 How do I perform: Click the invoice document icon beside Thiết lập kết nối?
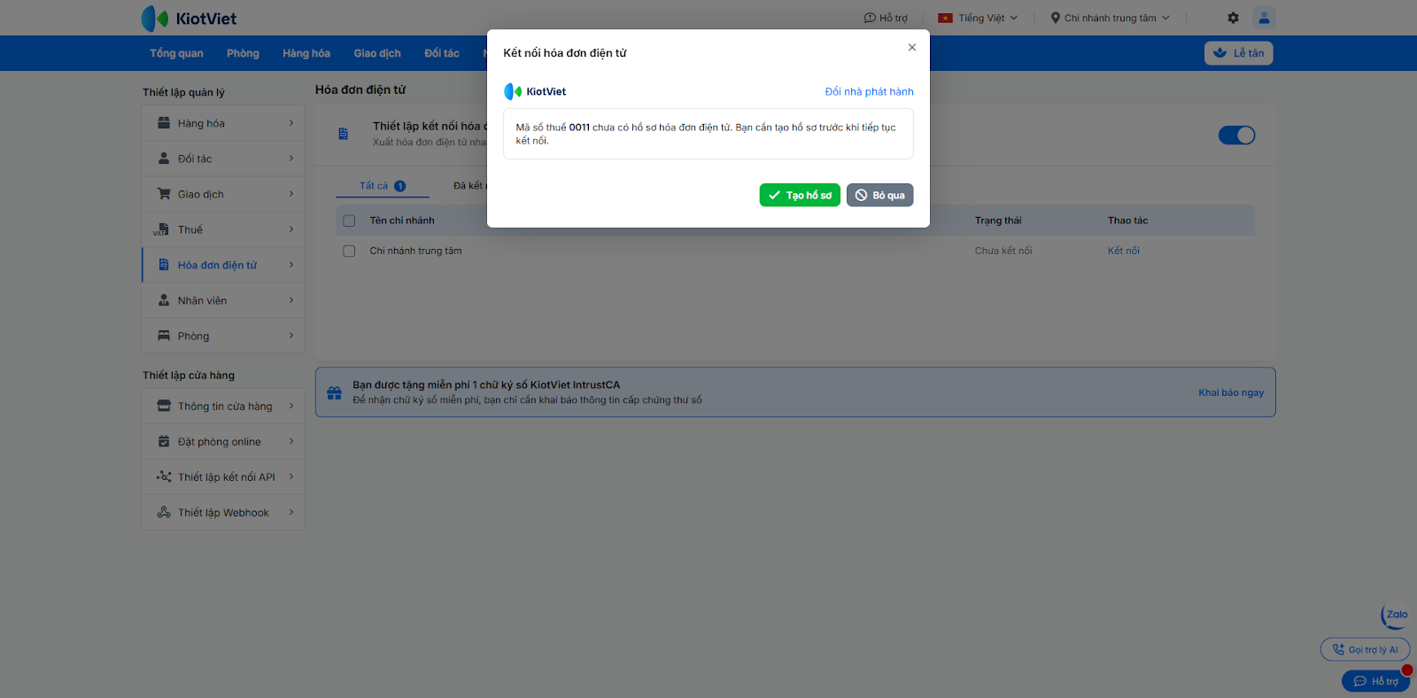344,134
